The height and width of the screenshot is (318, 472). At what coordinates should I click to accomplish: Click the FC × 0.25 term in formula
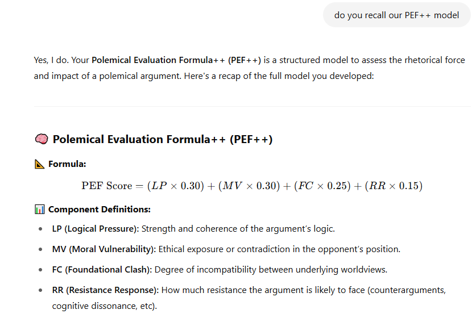pos(322,186)
